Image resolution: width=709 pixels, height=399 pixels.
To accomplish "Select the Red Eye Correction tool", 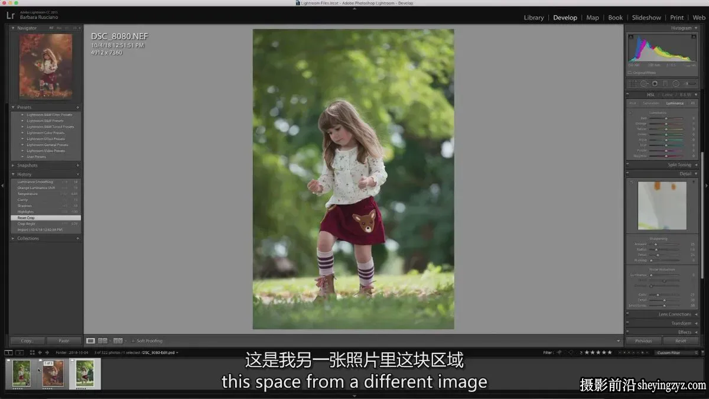I will coord(655,83).
